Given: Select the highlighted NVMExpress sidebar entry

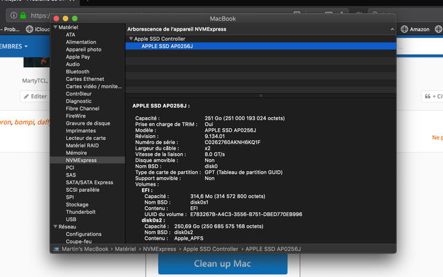Looking at the screenshot, I should point(87,160).
